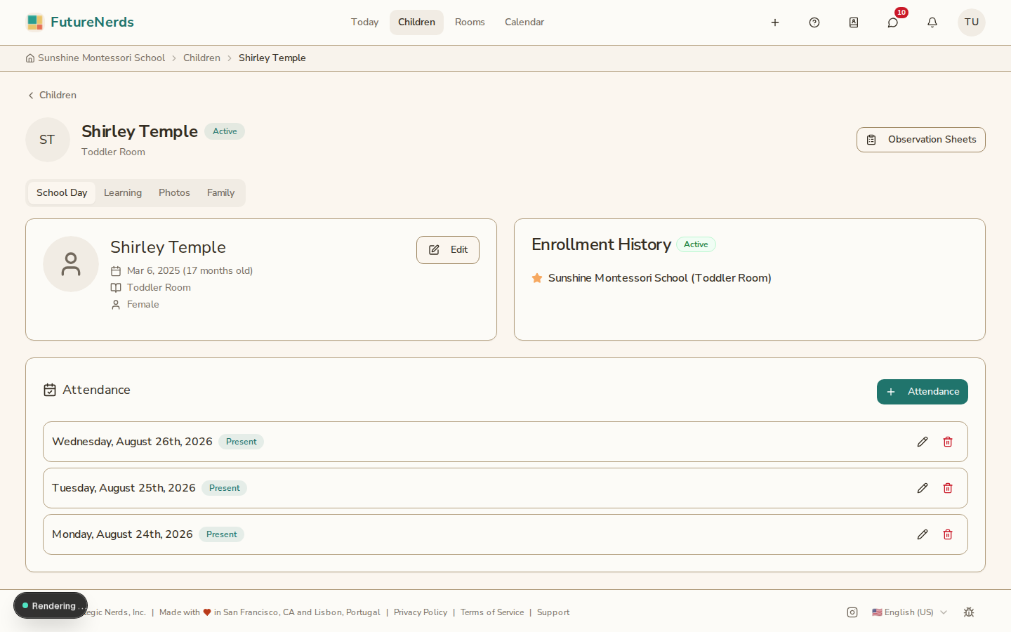Viewport: 1011px width, 632px height.
Task: Click the Present badge for August 25th
Action: [224, 488]
